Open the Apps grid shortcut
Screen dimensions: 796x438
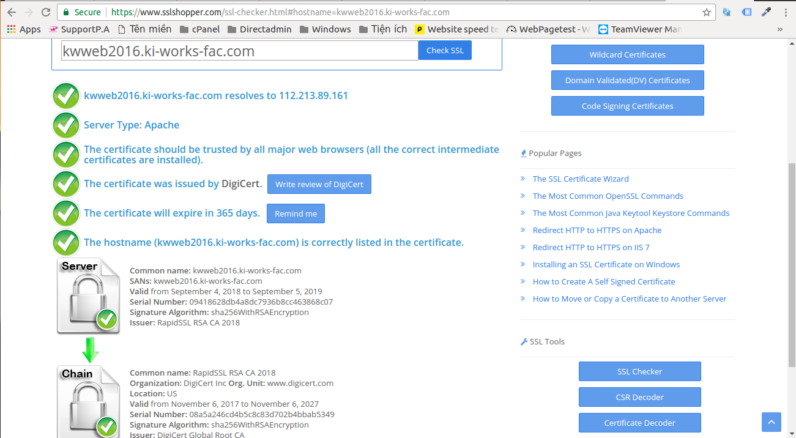click(x=23, y=29)
